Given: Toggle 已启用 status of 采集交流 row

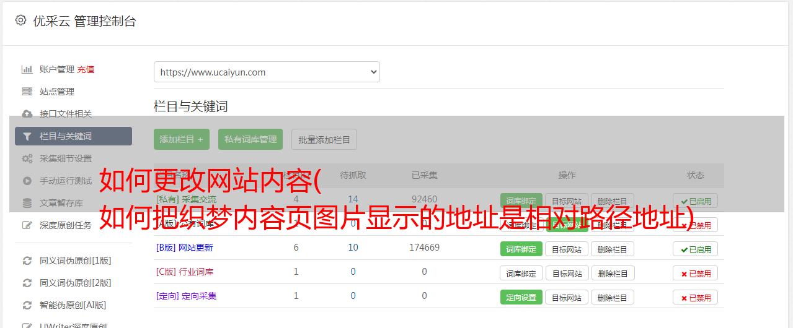Looking at the screenshot, I should (695, 201).
